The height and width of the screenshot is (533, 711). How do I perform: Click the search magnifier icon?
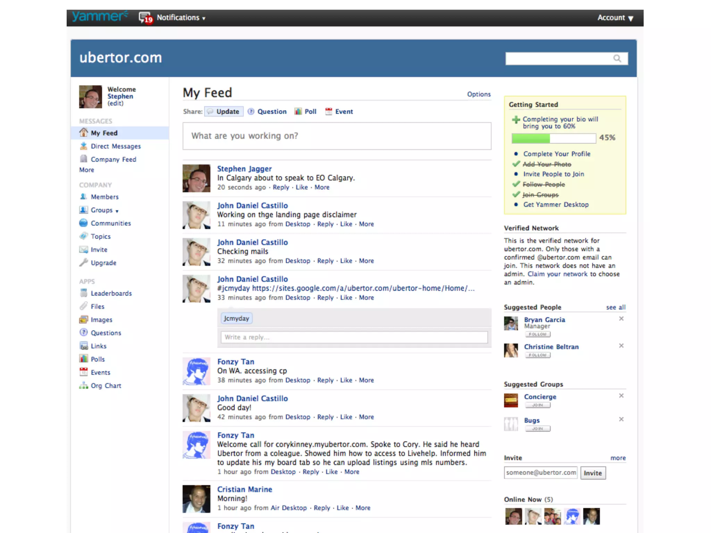click(617, 59)
